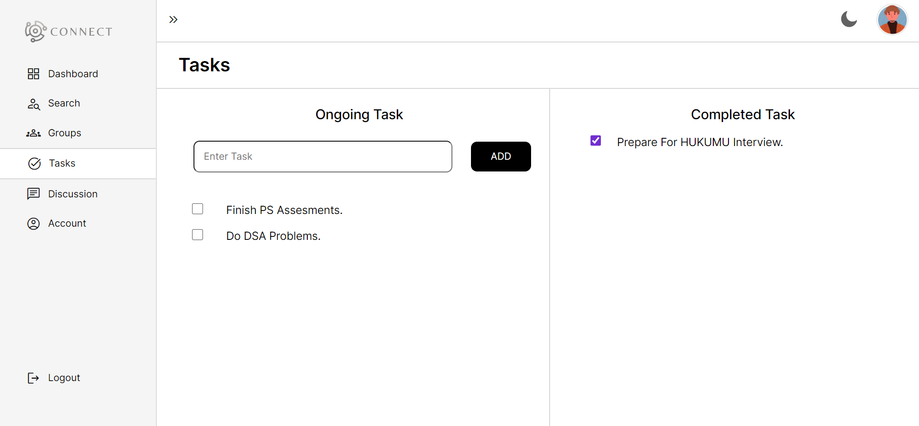Mark Do DSA Problems as completed
Screen dimensions: 919x426
point(197,234)
